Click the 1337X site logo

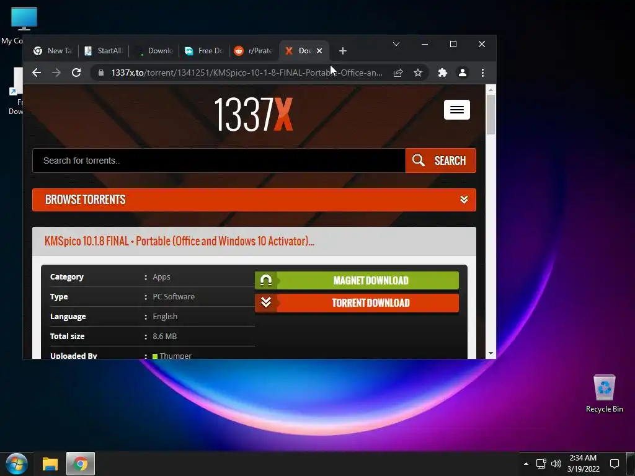[x=253, y=115]
